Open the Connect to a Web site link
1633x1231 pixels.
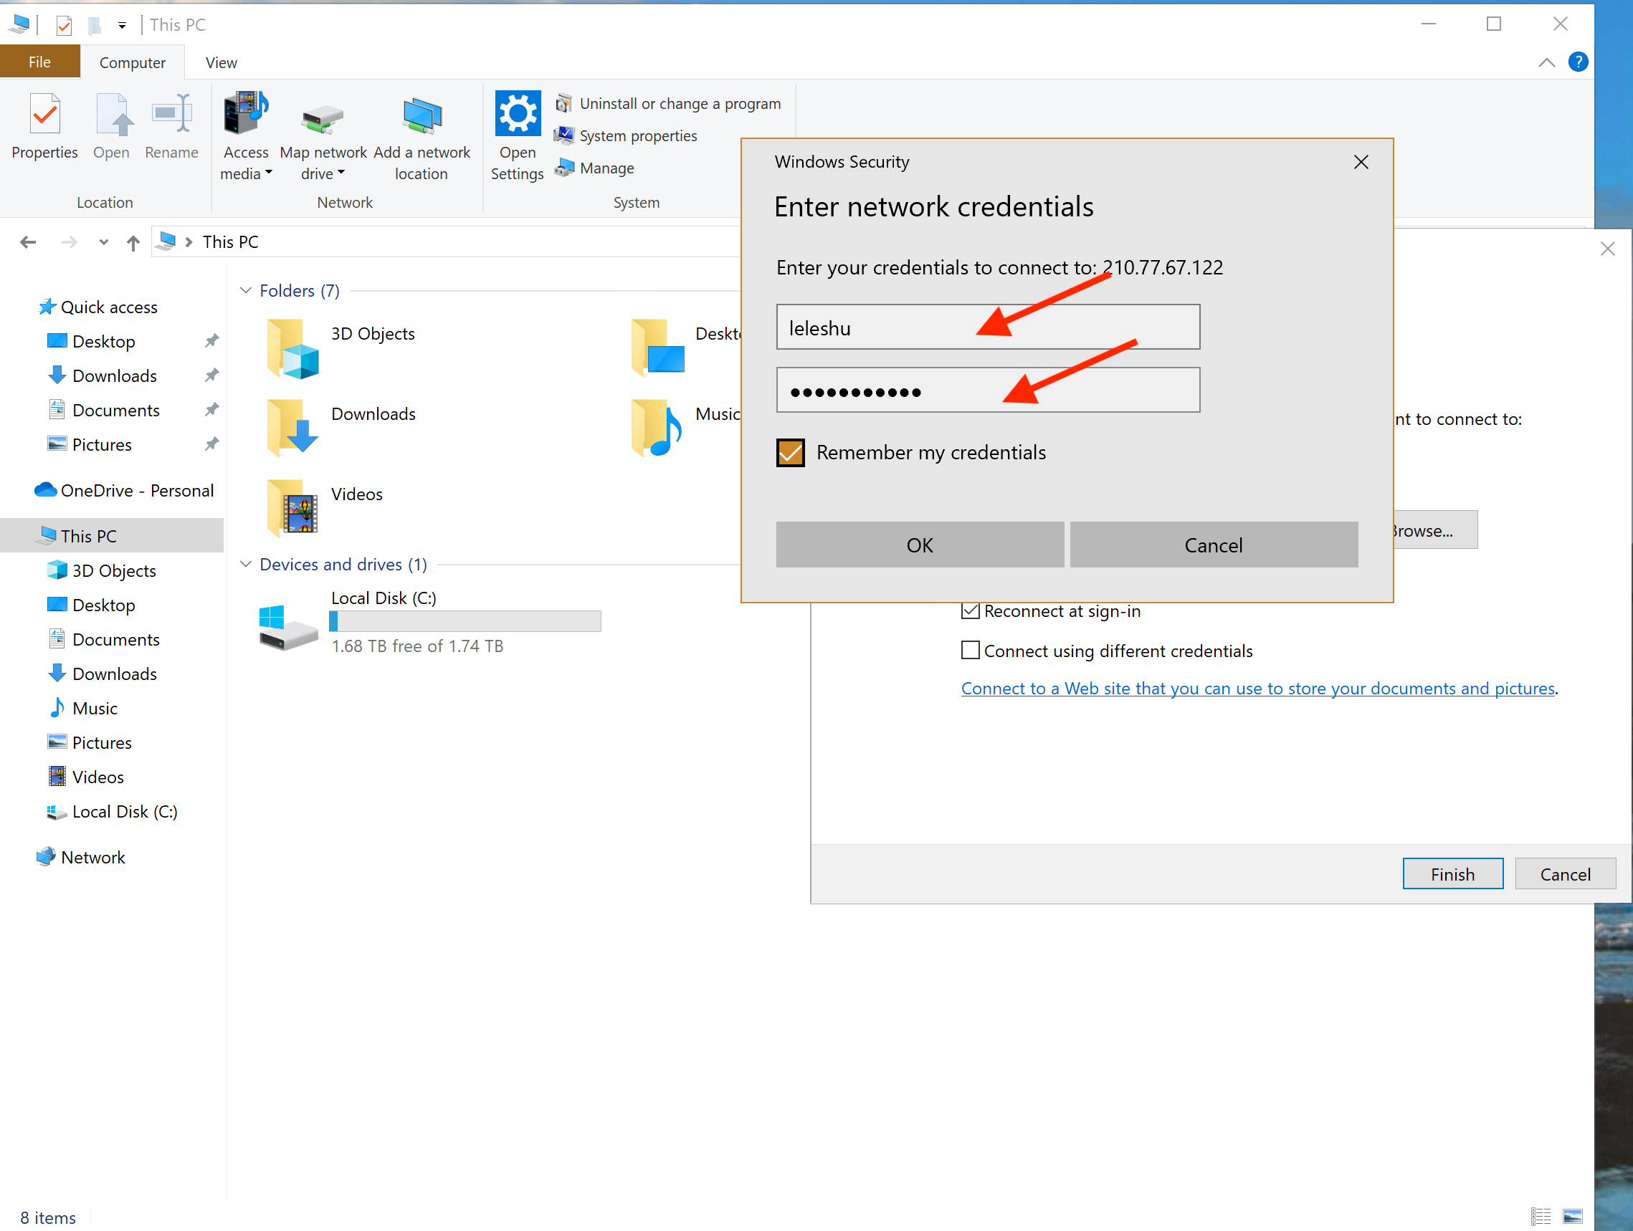coord(1258,688)
